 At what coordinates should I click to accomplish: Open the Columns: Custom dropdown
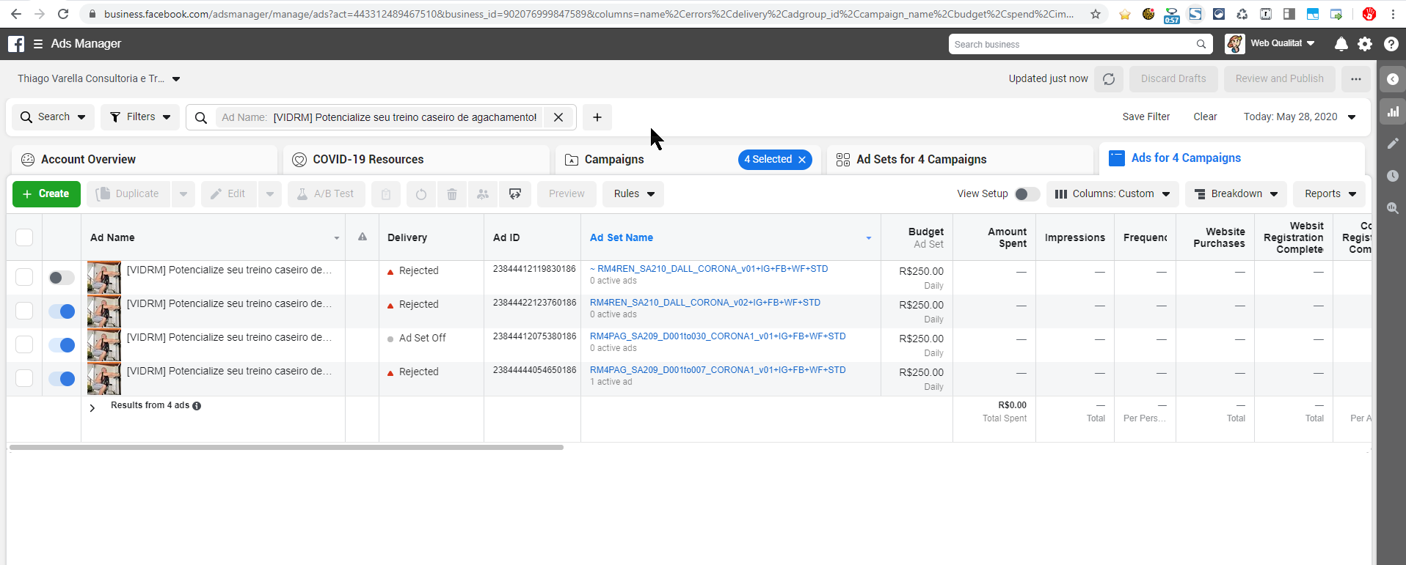1112,194
